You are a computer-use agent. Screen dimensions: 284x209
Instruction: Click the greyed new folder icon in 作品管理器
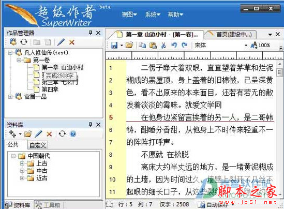click(x=37, y=42)
